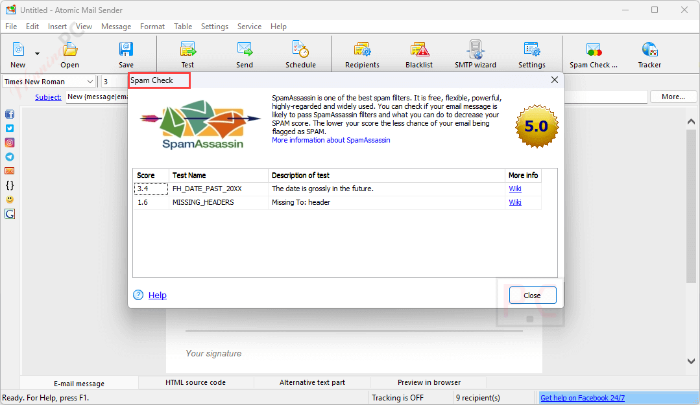The image size is (700, 405).
Task: Click the Google sidebar icon
Action: pyautogui.click(x=10, y=214)
